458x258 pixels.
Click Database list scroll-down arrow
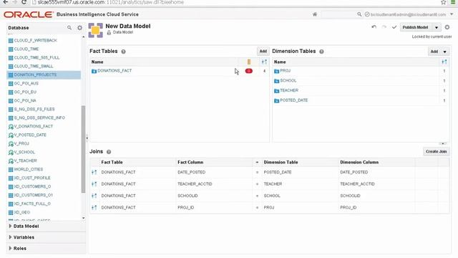pyautogui.click(x=84, y=218)
